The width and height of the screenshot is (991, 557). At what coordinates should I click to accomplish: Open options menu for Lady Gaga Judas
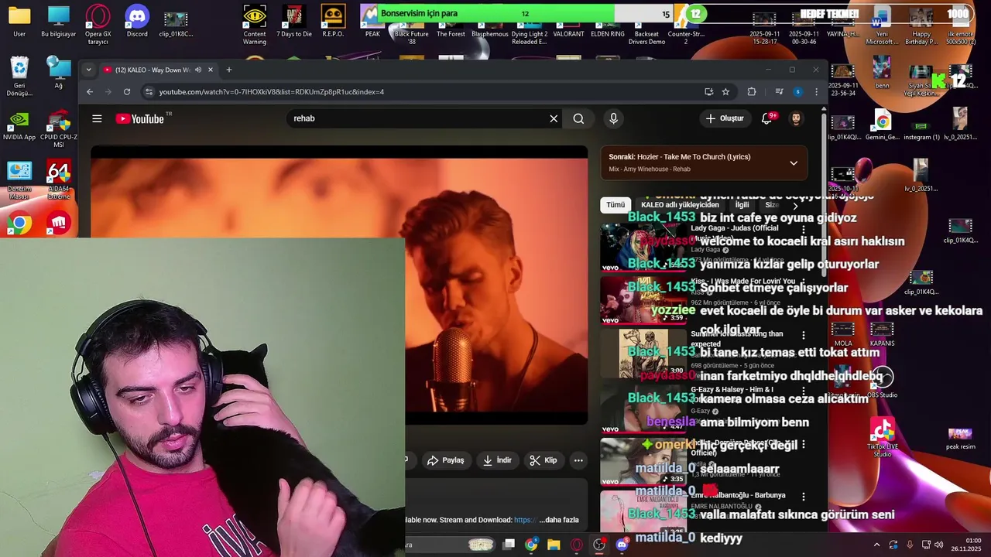[x=804, y=230]
